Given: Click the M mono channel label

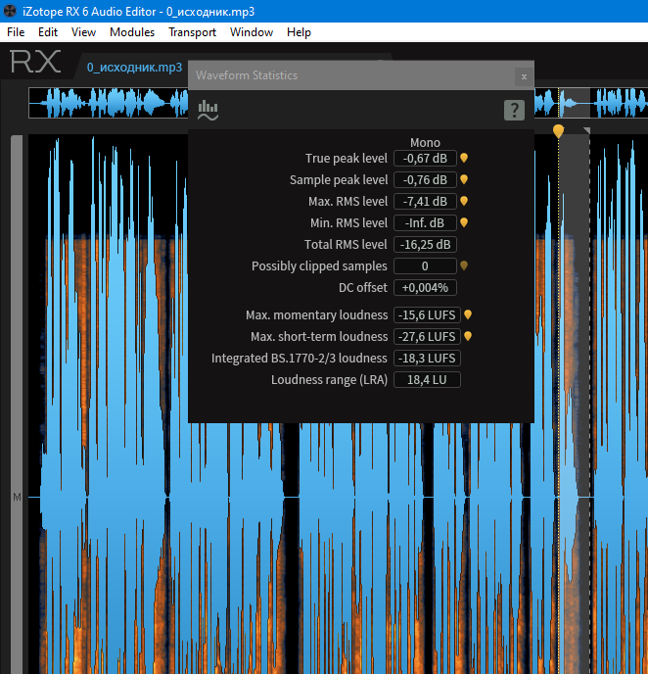Looking at the screenshot, I should 17,498.
